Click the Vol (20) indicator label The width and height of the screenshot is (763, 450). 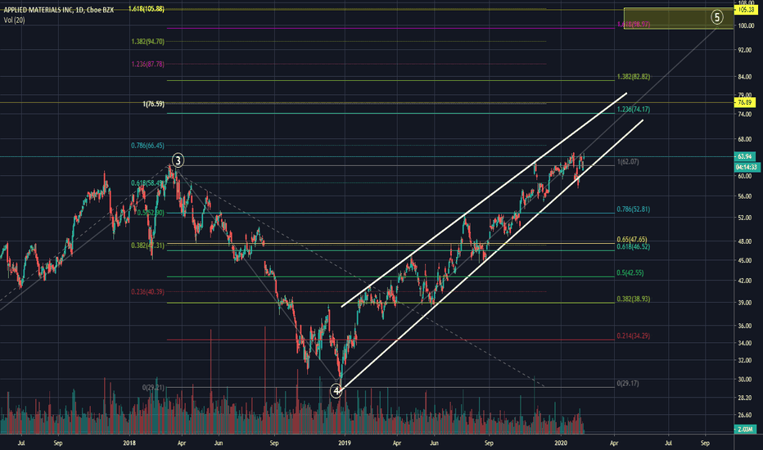pyautogui.click(x=14, y=20)
